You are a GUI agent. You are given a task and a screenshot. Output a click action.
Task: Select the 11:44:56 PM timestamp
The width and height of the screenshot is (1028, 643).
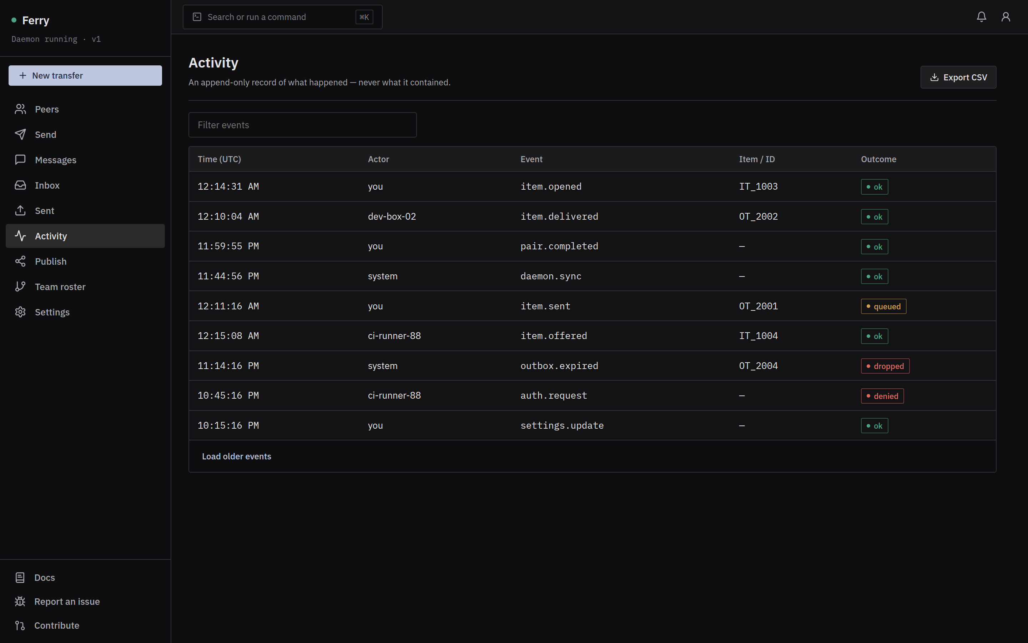coord(228,276)
